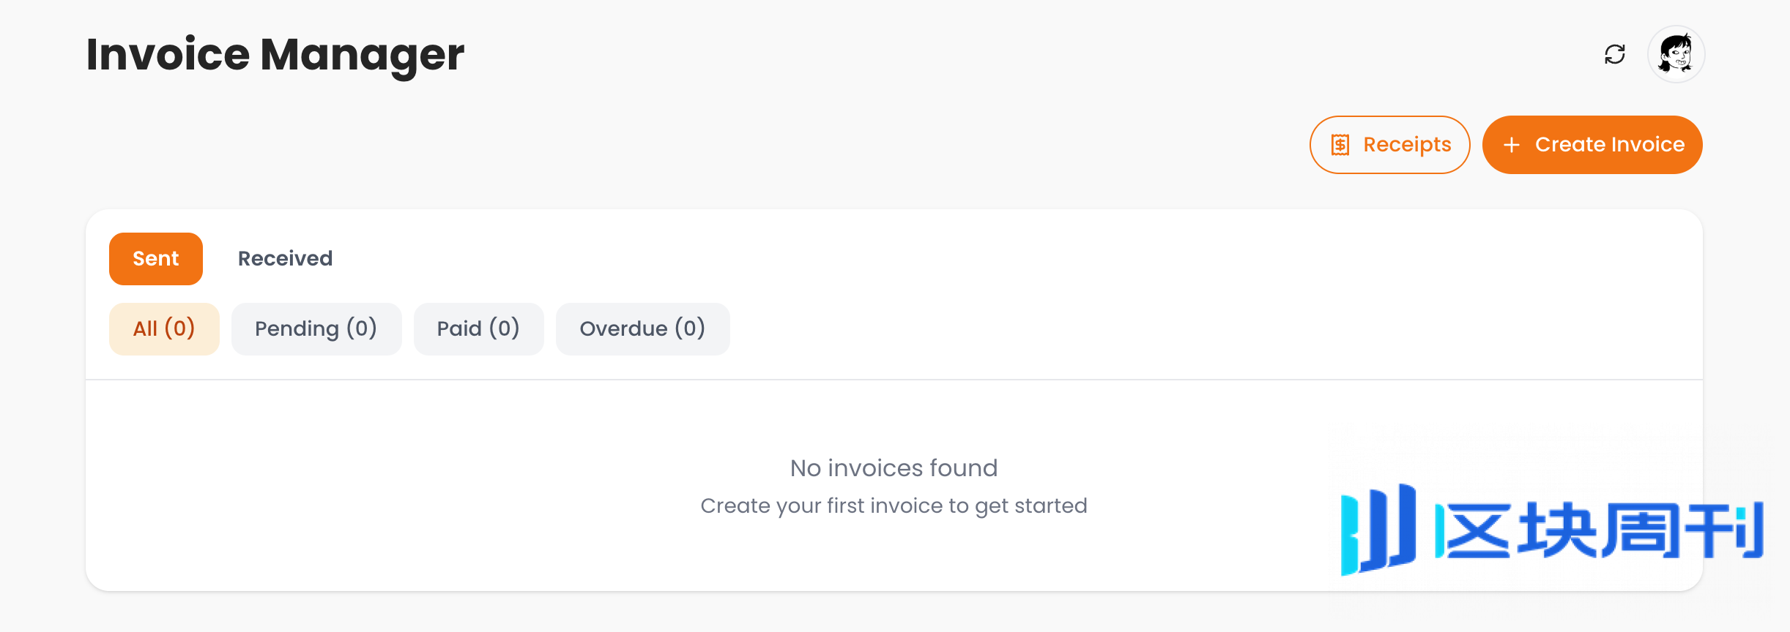This screenshot has height=632, width=1790.
Task: Open the user profile avatar
Action: 1676,55
